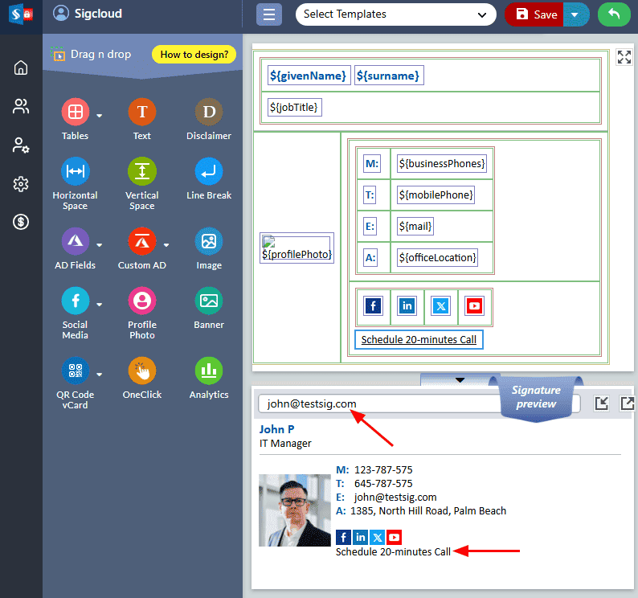The height and width of the screenshot is (598, 638).
Task: Collapse the signature preview panel arrow
Action: pyautogui.click(x=459, y=379)
